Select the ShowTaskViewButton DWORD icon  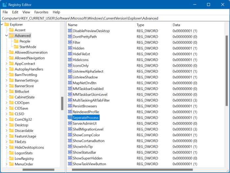pyautogui.click(x=70, y=164)
